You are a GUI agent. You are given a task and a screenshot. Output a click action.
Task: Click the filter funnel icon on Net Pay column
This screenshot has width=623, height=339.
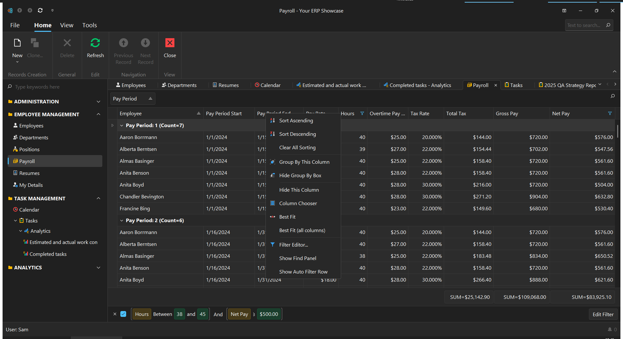(x=609, y=113)
